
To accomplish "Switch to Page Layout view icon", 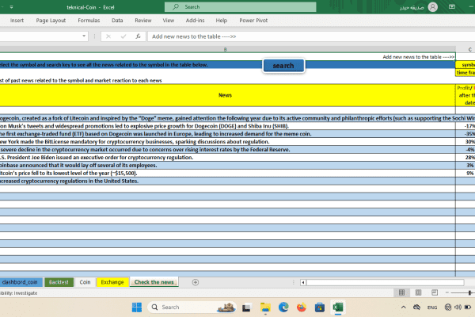I will tap(418, 292).
